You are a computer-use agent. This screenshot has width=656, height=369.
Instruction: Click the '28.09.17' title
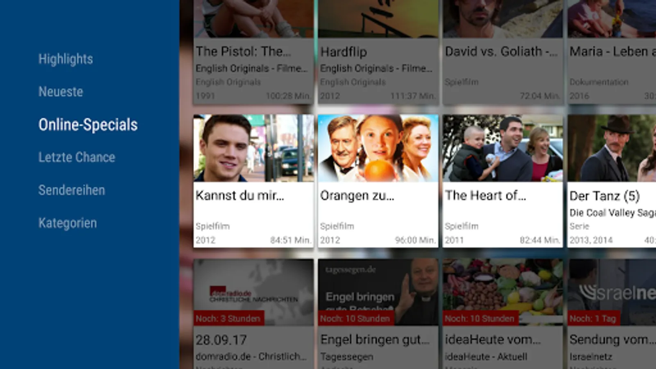[x=221, y=340]
